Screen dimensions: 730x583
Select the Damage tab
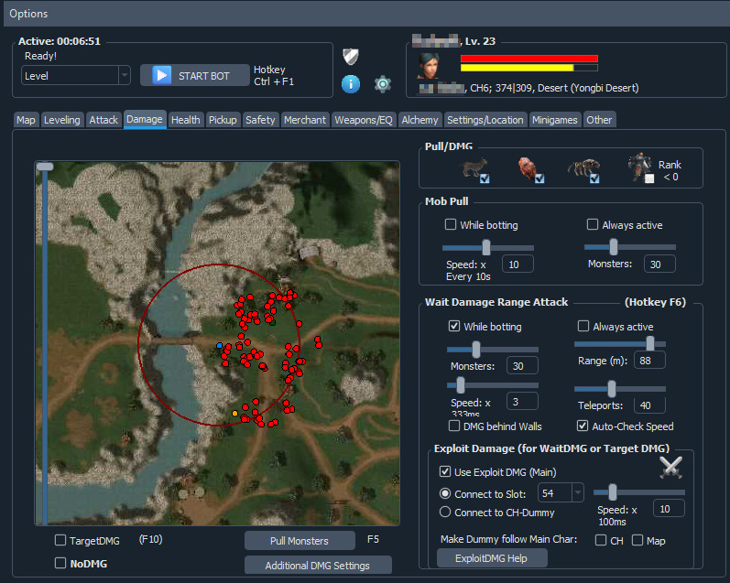(x=145, y=119)
